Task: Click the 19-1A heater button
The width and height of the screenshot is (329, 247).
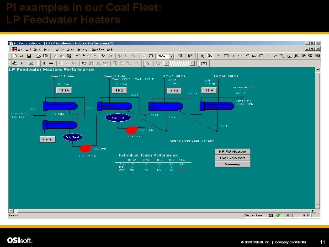Action: point(64,90)
